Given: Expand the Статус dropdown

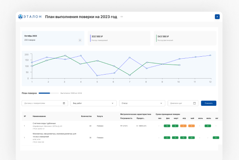Looking at the screenshot, I should click(x=142, y=103).
